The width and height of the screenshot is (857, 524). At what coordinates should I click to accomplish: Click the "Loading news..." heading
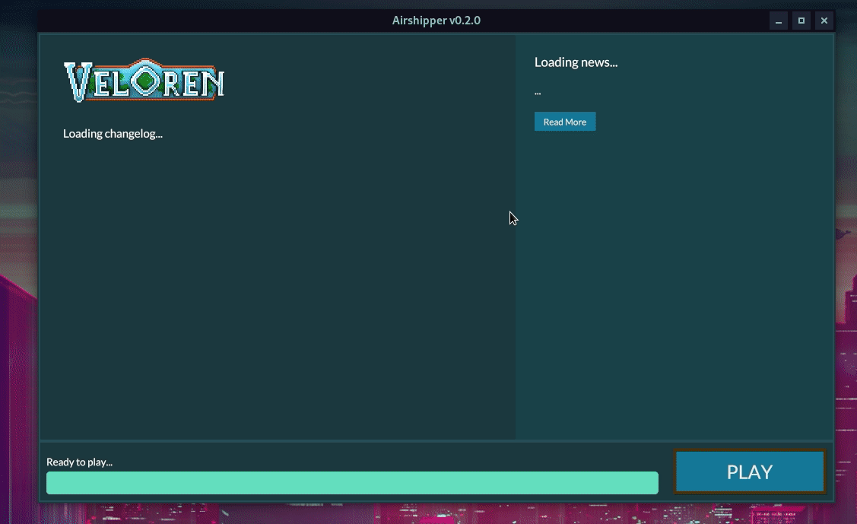tap(576, 62)
